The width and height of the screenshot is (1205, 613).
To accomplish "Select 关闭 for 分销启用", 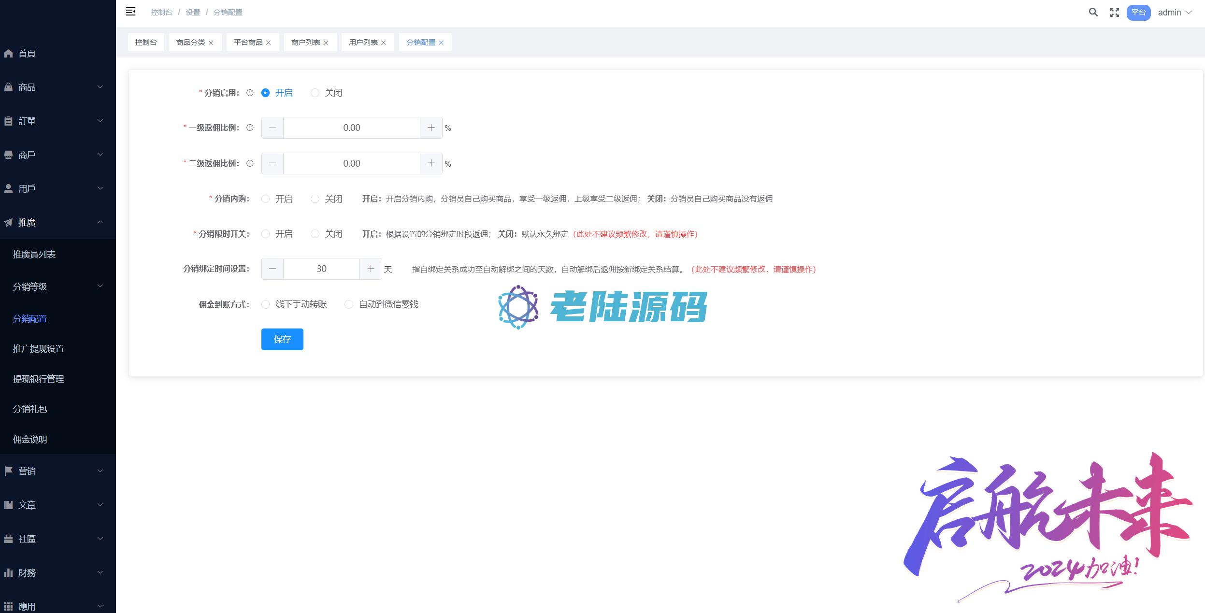I will [x=315, y=93].
